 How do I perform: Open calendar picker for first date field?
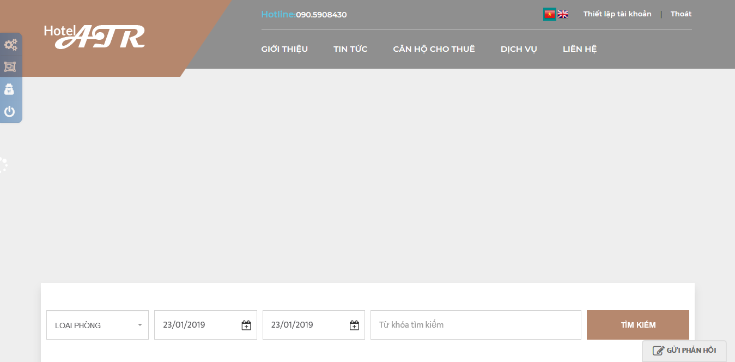(x=246, y=325)
